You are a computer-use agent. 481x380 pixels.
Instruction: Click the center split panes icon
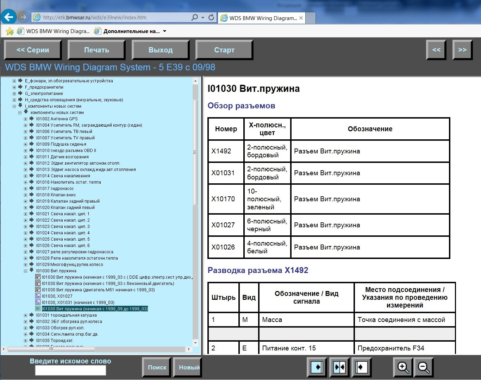coord(339,367)
